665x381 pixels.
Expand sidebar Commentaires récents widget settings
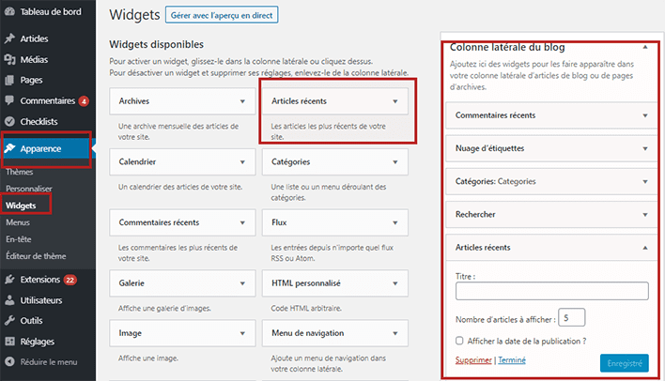(x=645, y=115)
